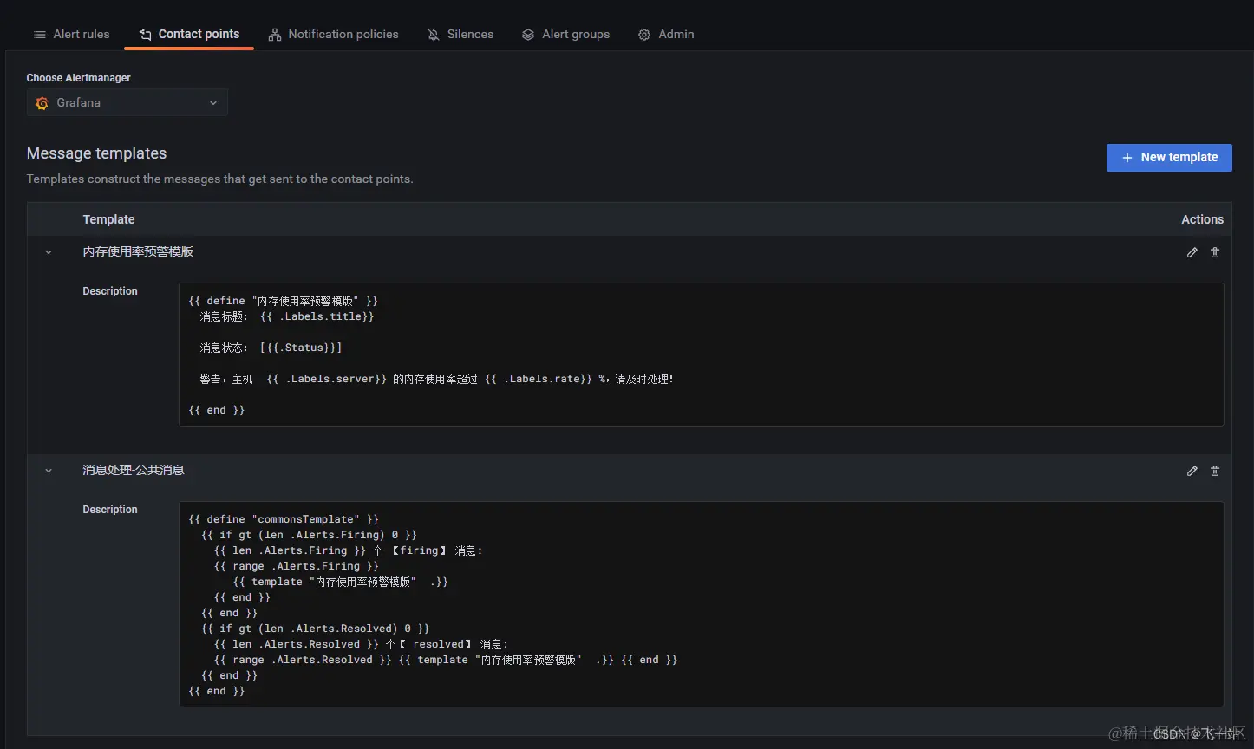Viewport: 1254px width, 749px height.
Task: Click the Message templates heading
Action: click(96, 153)
